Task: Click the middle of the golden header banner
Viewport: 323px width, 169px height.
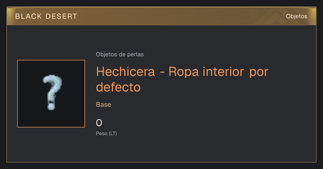Action: tap(161, 16)
